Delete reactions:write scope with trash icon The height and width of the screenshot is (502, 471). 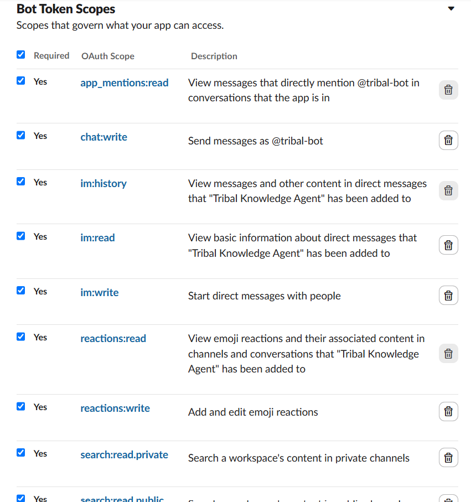coord(448,412)
